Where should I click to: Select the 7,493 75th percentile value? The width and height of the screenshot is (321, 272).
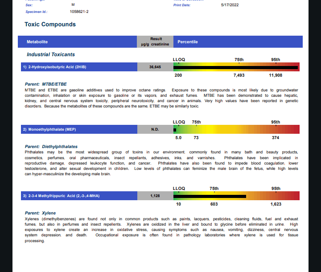tap(239, 75)
